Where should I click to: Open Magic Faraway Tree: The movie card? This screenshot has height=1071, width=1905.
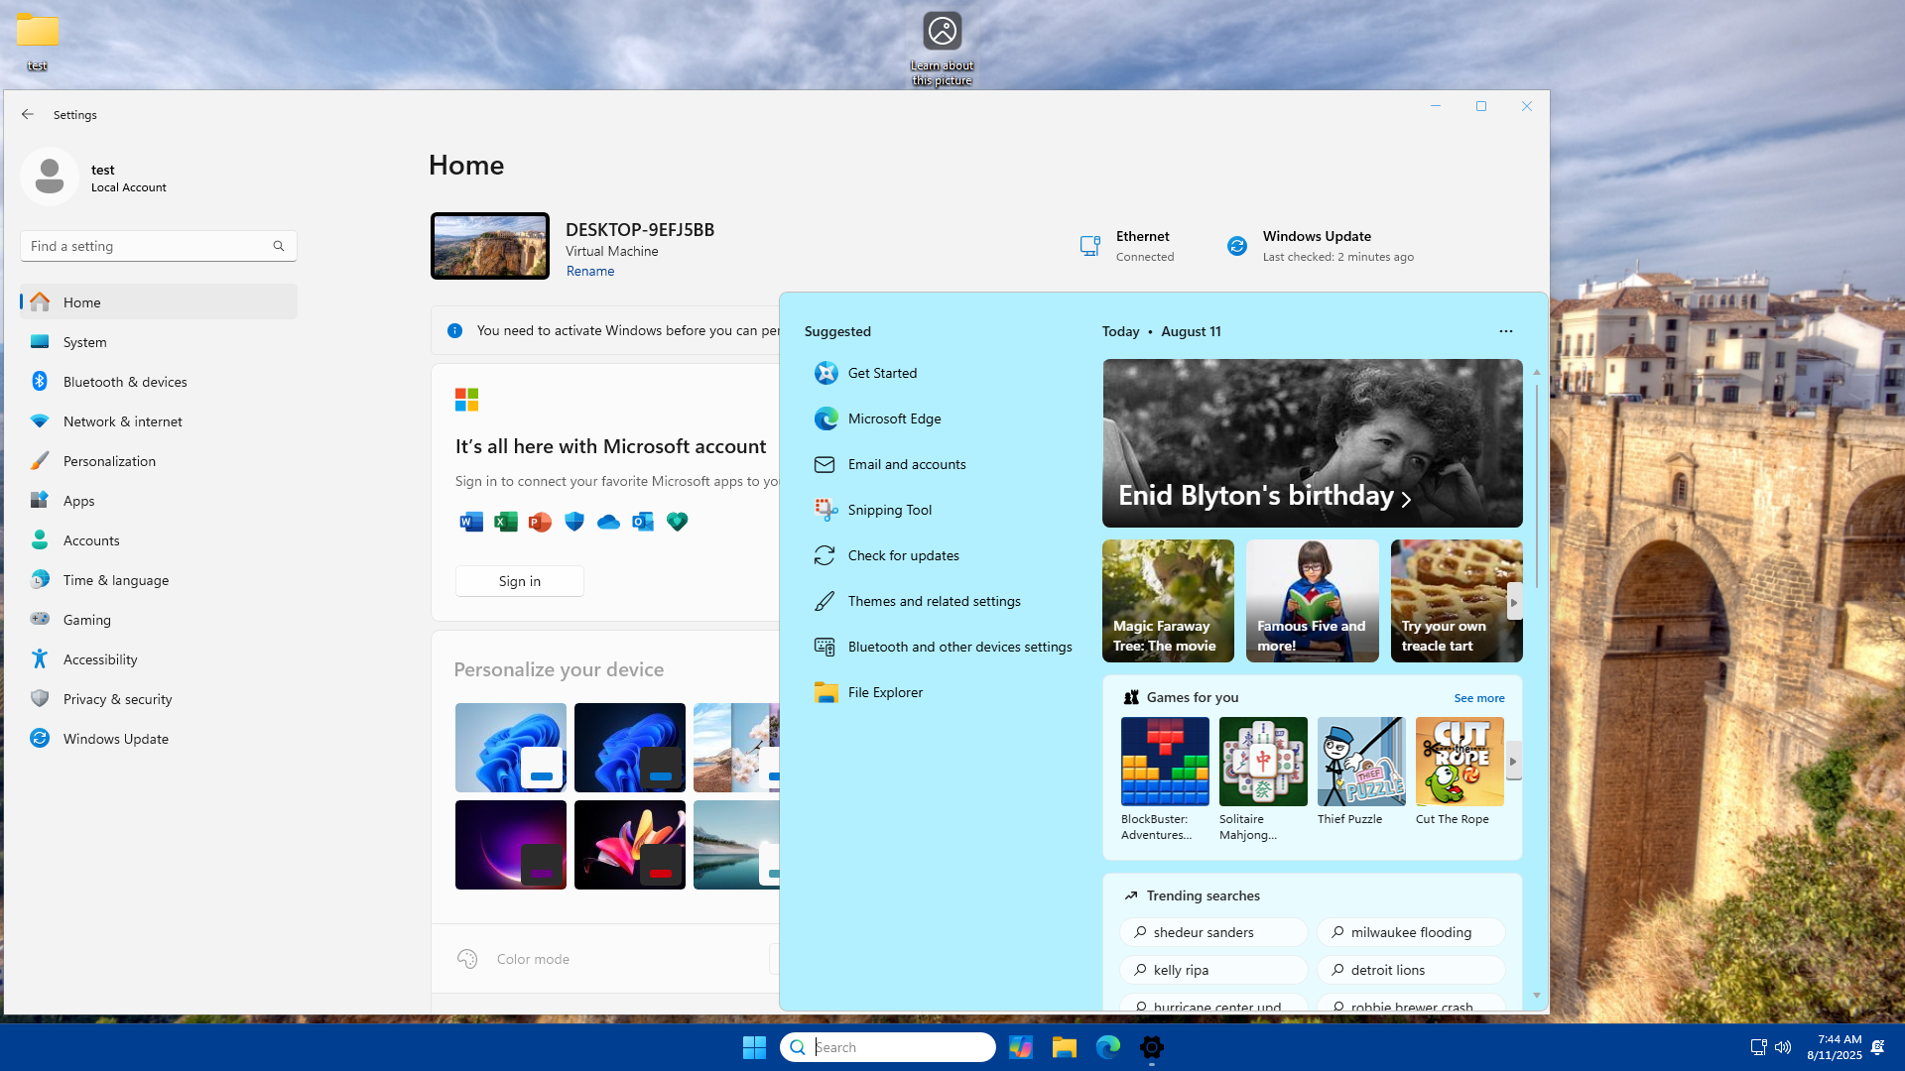click(1168, 601)
